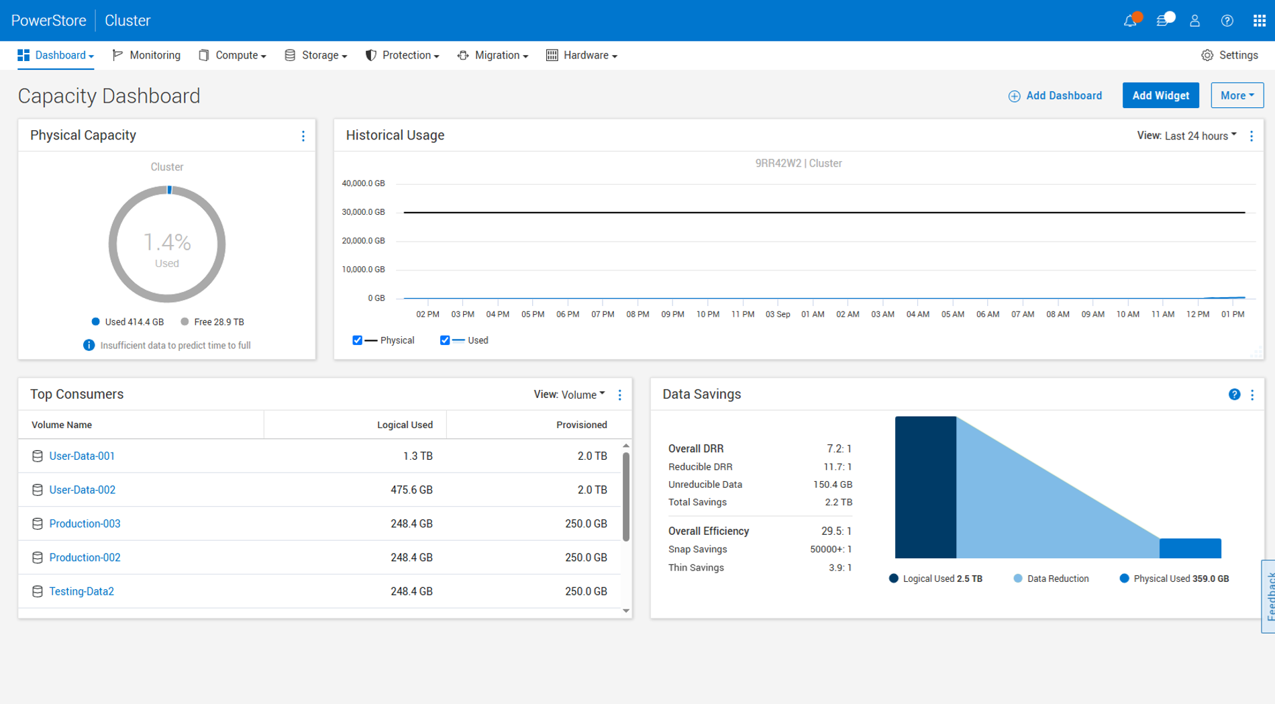Click the volume icon next to User-Data-002
Screen dimensions: 1275x704
38,490
